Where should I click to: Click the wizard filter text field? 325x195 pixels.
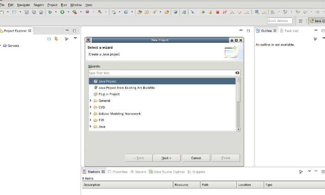tap(162, 73)
